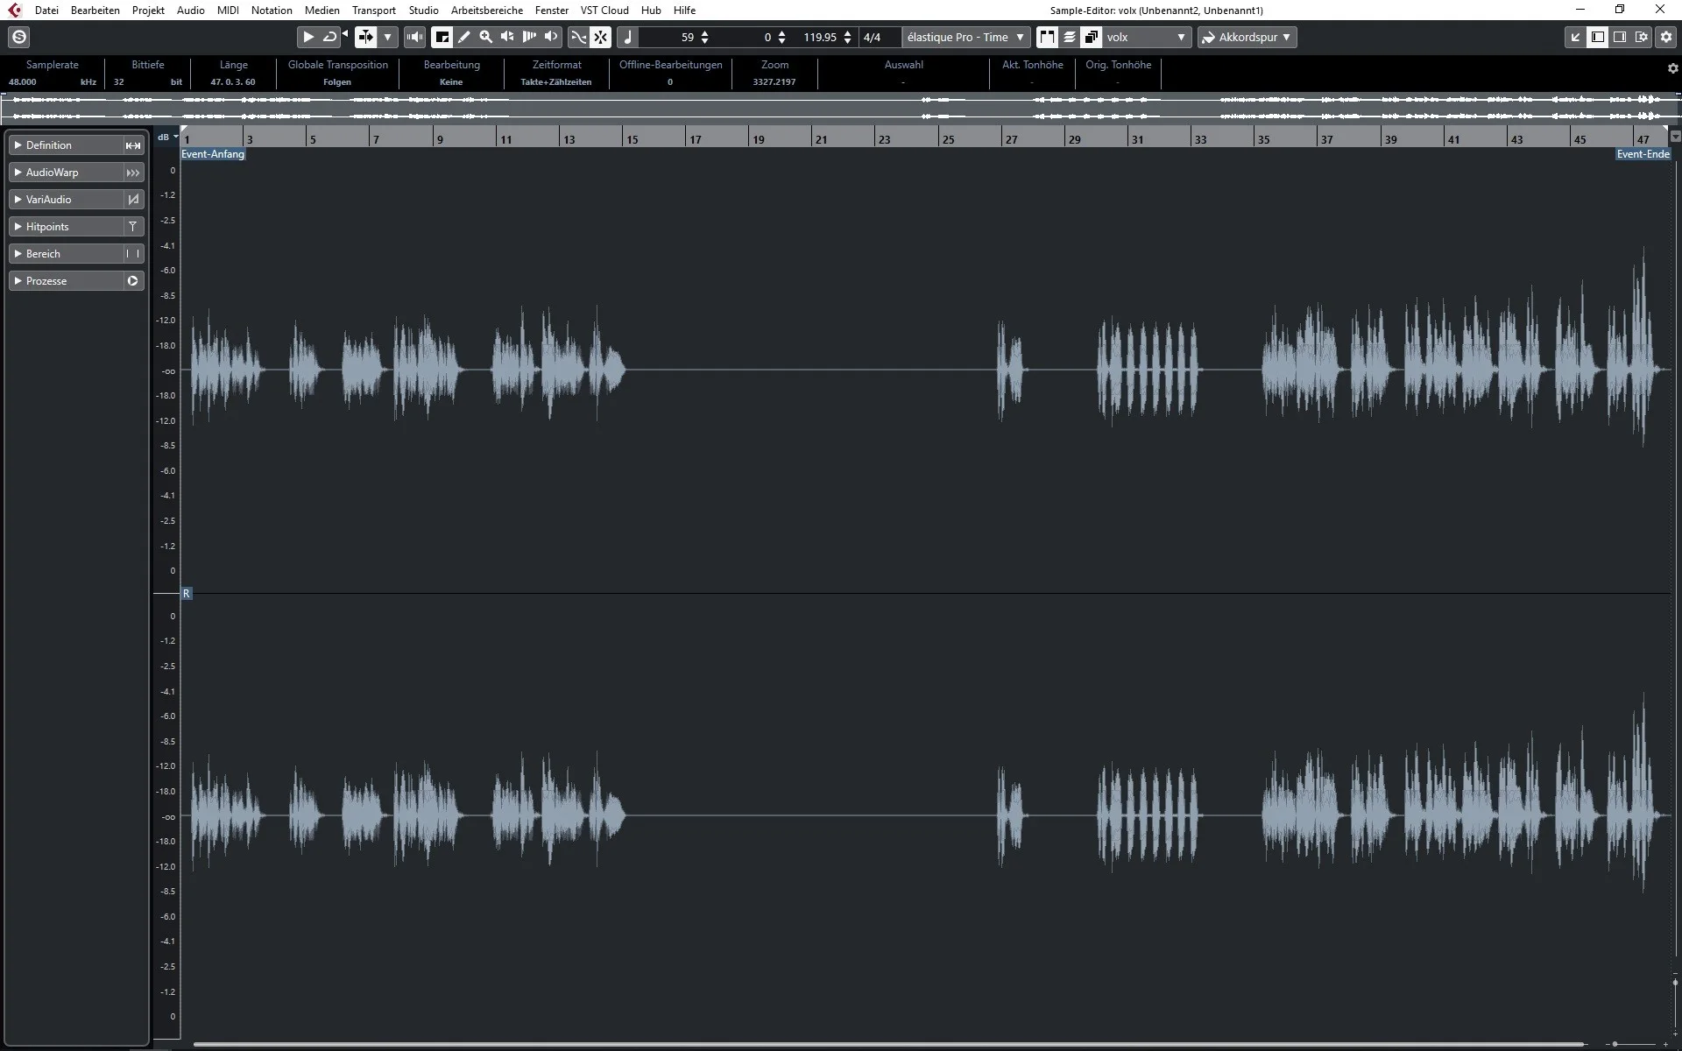
Task: Open info line setup gear
Action: click(x=1672, y=67)
